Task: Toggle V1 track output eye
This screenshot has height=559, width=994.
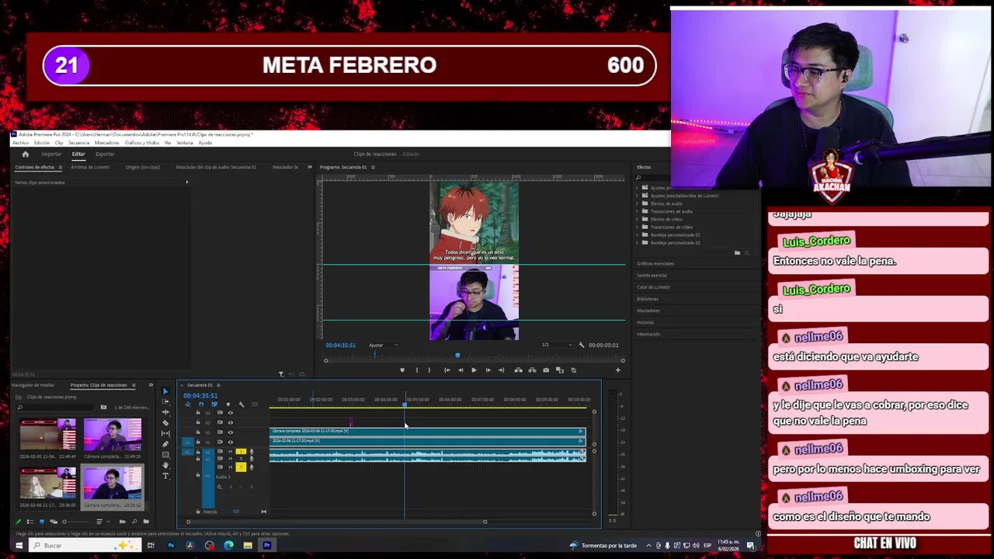Action: 231,443
